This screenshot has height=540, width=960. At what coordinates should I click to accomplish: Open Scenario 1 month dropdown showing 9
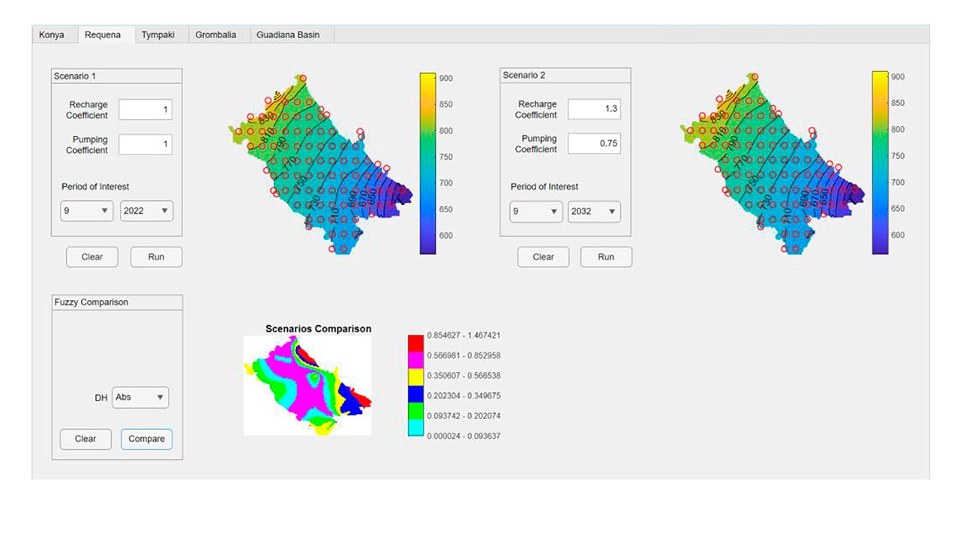point(87,211)
